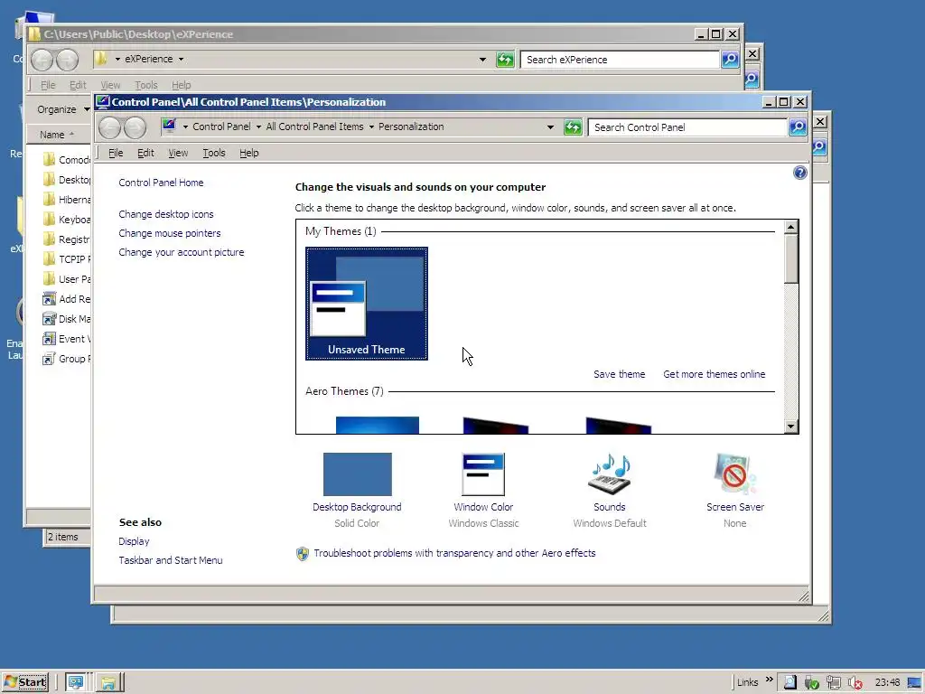Image resolution: width=925 pixels, height=694 pixels.
Task: Click the Links toolbar label on taskbar
Action: point(747,683)
